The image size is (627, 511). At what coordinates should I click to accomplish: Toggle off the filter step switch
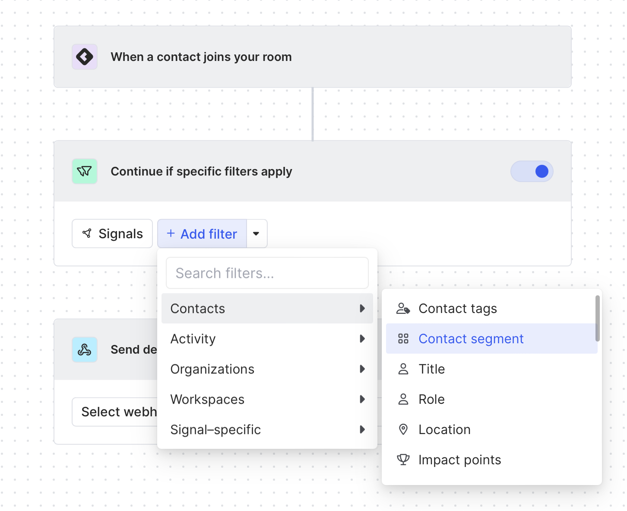click(532, 172)
